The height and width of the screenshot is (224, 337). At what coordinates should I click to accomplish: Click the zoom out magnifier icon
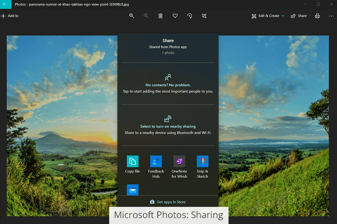[x=146, y=16]
